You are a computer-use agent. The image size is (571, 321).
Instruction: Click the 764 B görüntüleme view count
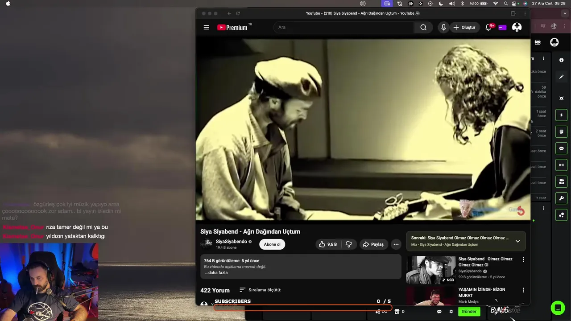[222, 261]
